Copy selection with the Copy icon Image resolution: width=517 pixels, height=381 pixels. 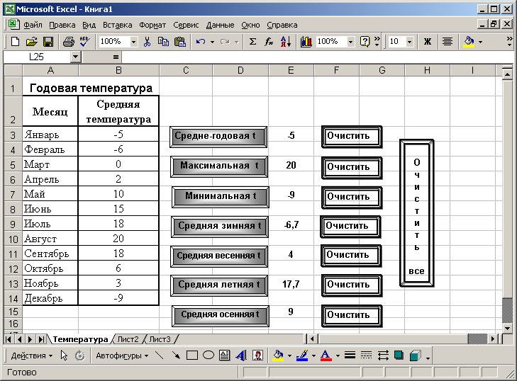point(163,42)
